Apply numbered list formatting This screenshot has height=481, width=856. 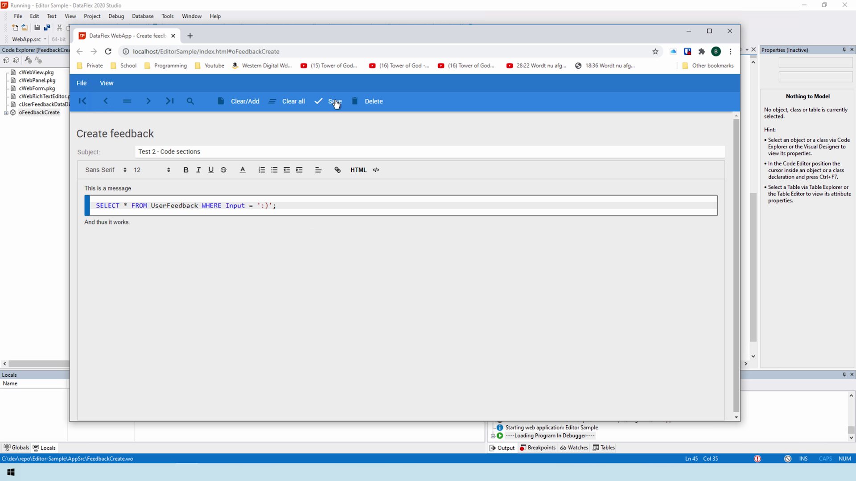[x=262, y=170]
